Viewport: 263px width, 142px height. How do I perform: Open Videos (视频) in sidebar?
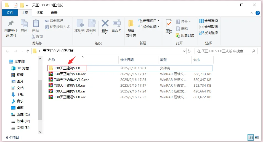click(x=17, y=75)
